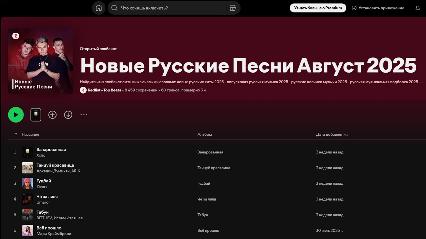426x239 pixels.
Task: Select track title 'Чё за ляля'
Action: pyautogui.click(x=47, y=197)
